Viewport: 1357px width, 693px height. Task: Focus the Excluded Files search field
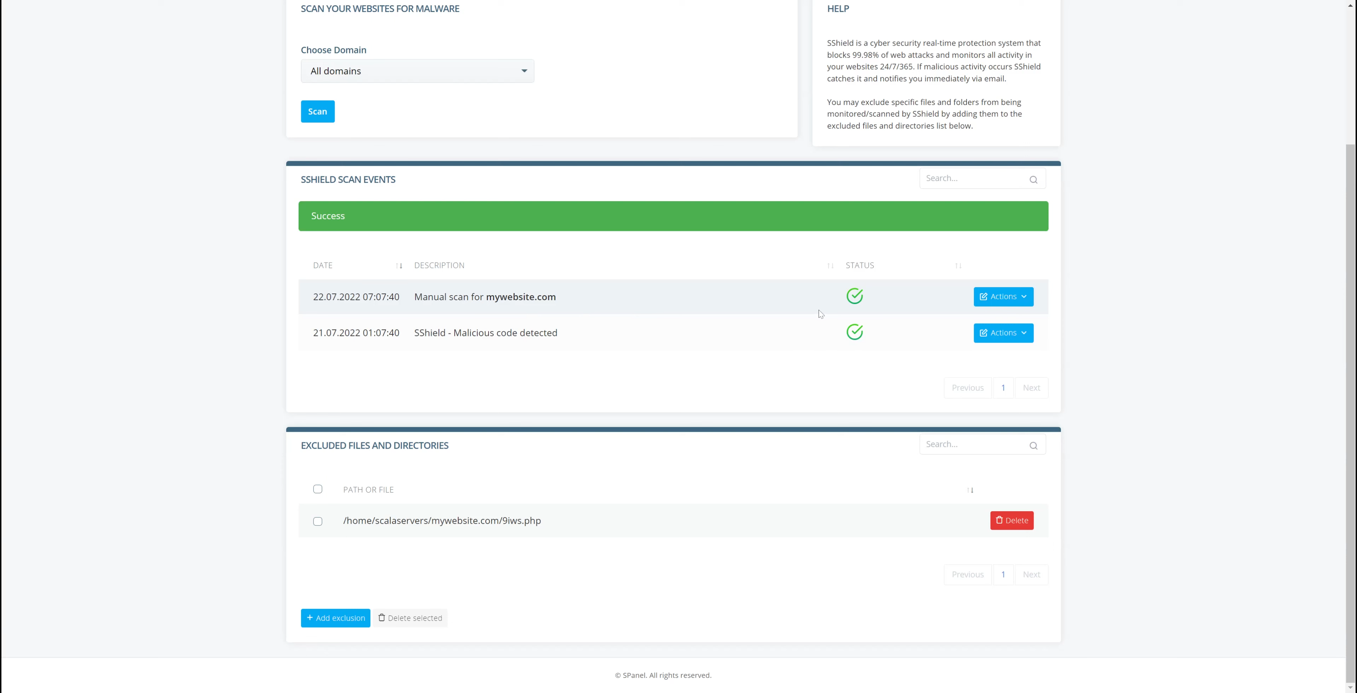(x=982, y=444)
